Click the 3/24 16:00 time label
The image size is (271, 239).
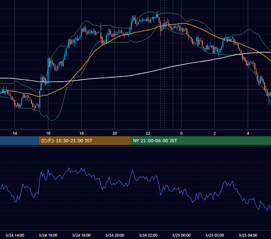(x=48, y=235)
